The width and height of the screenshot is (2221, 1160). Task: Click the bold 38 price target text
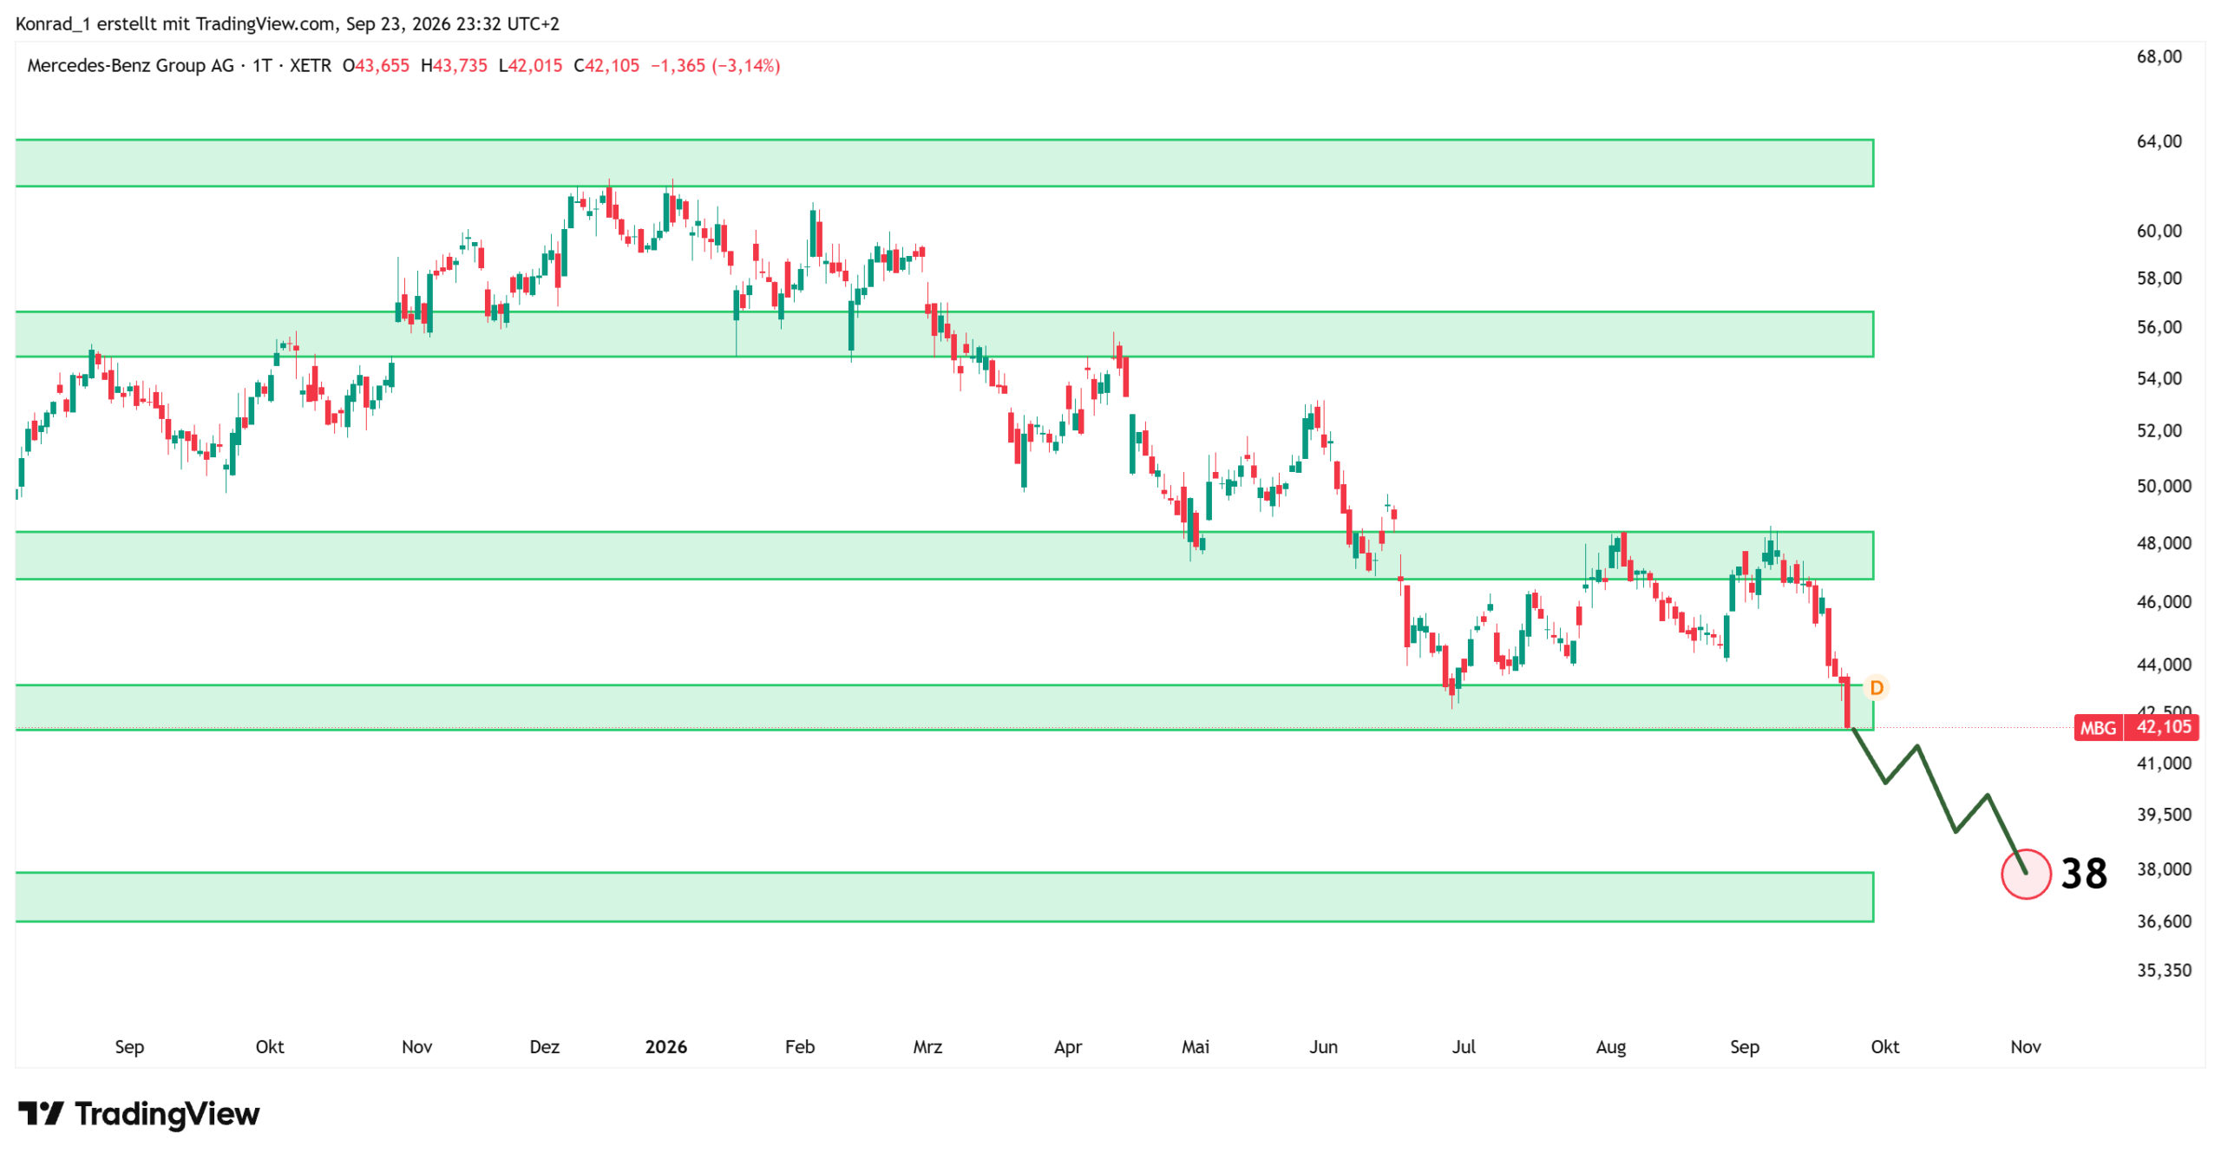click(2083, 874)
